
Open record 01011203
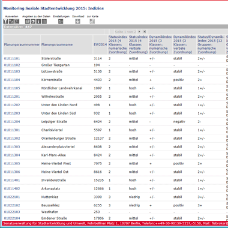[12, 113]
